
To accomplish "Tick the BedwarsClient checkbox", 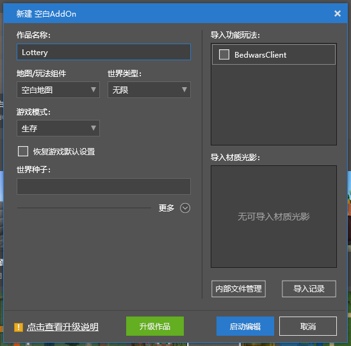I will 224,54.
